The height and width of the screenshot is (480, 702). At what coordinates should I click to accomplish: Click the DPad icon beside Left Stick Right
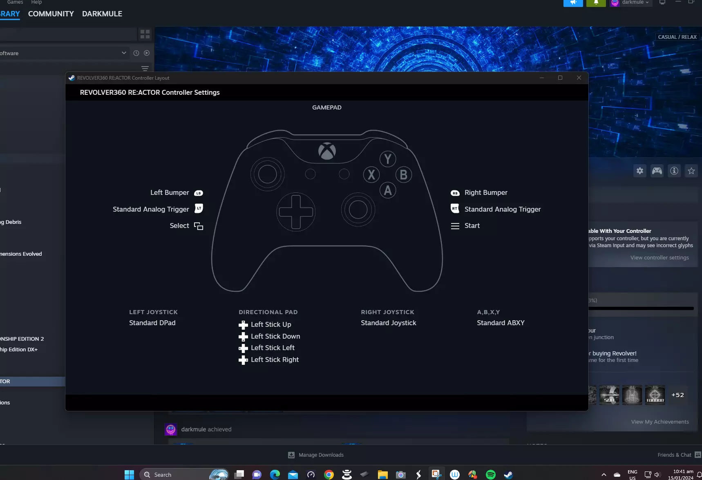[x=243, y=360]
